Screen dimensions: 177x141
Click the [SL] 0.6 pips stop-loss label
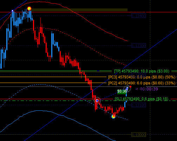click(142, 99)
